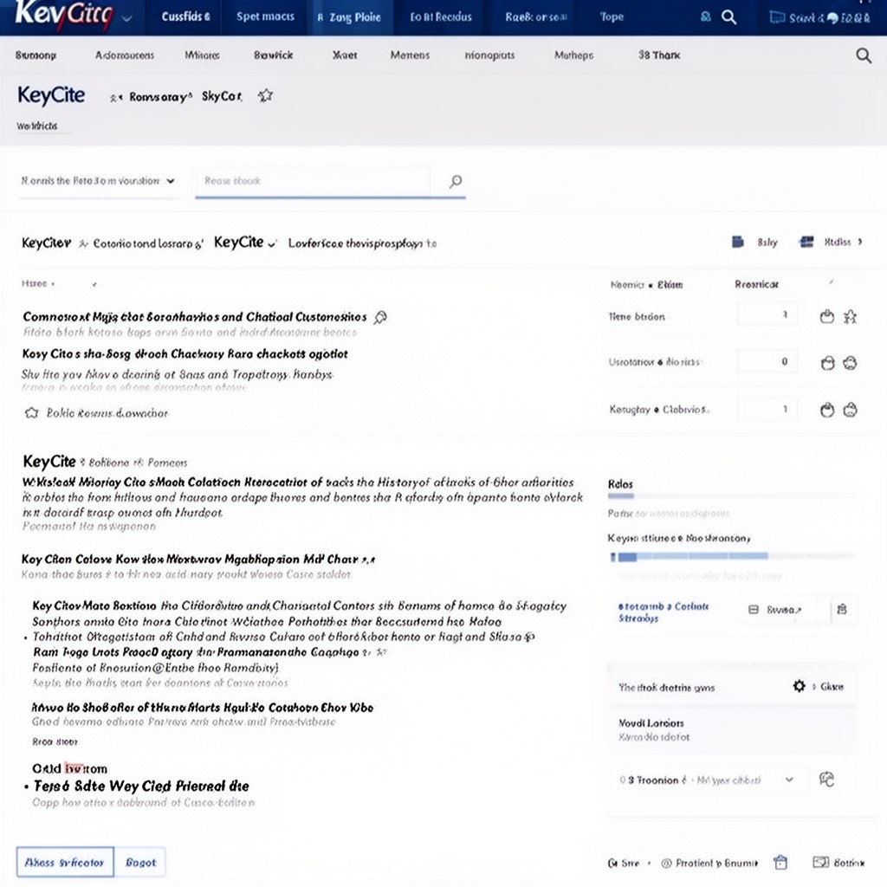The image size is (887, 887).
Task: Click the tag icon after Chatioal Custonesrtes
Action: [x=381, y=317]
